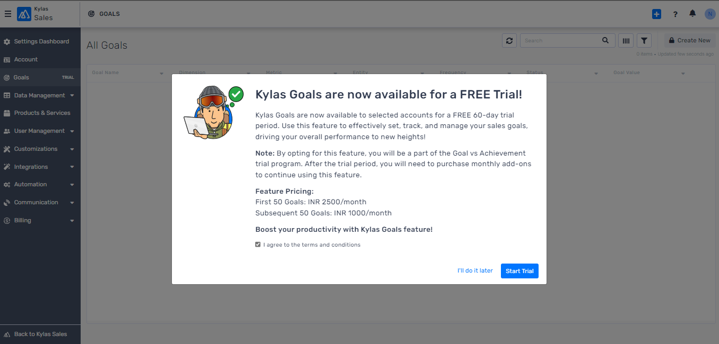Click the Account sidebar icon
The width and height of the screenshot is (719, 344).
coord(7,60)
